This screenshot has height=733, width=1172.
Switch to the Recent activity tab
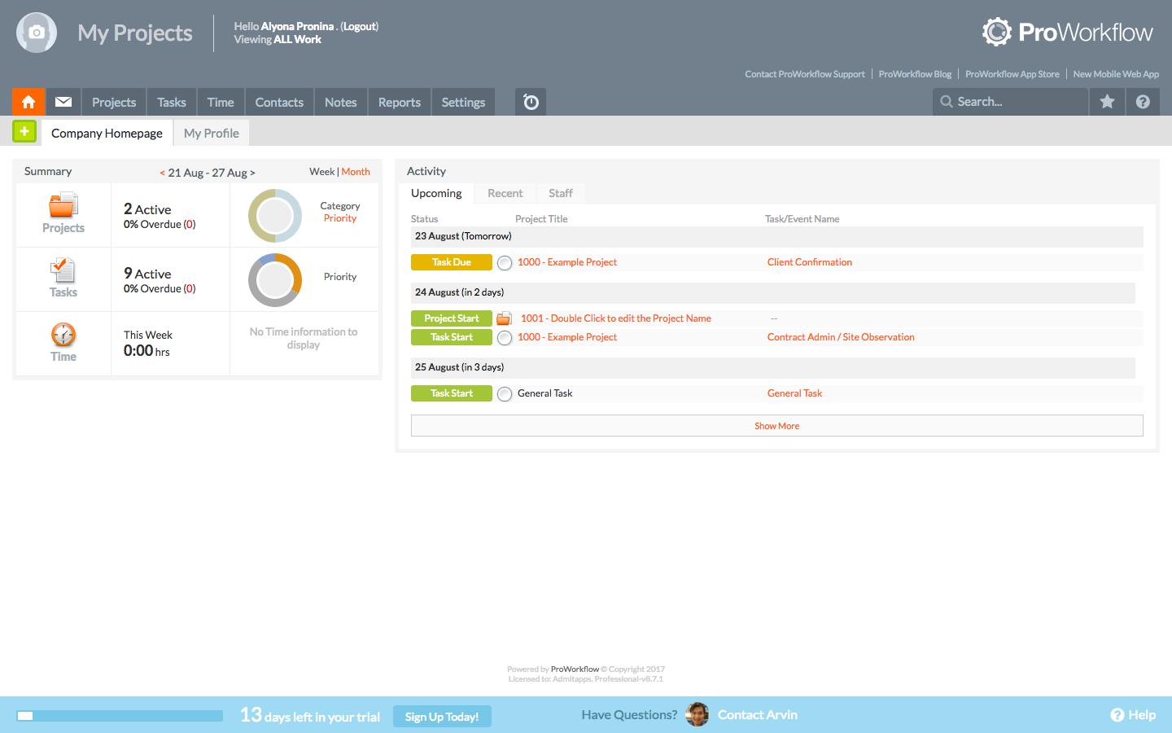pos(505,193)
